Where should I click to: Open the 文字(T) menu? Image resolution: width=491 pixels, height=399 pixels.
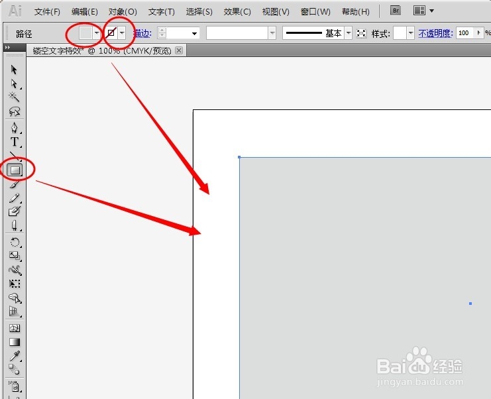[x=161, y=12]
